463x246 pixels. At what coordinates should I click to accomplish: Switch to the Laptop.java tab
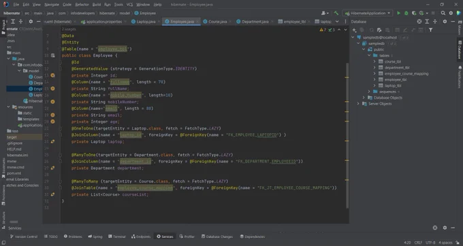point(146,22)
